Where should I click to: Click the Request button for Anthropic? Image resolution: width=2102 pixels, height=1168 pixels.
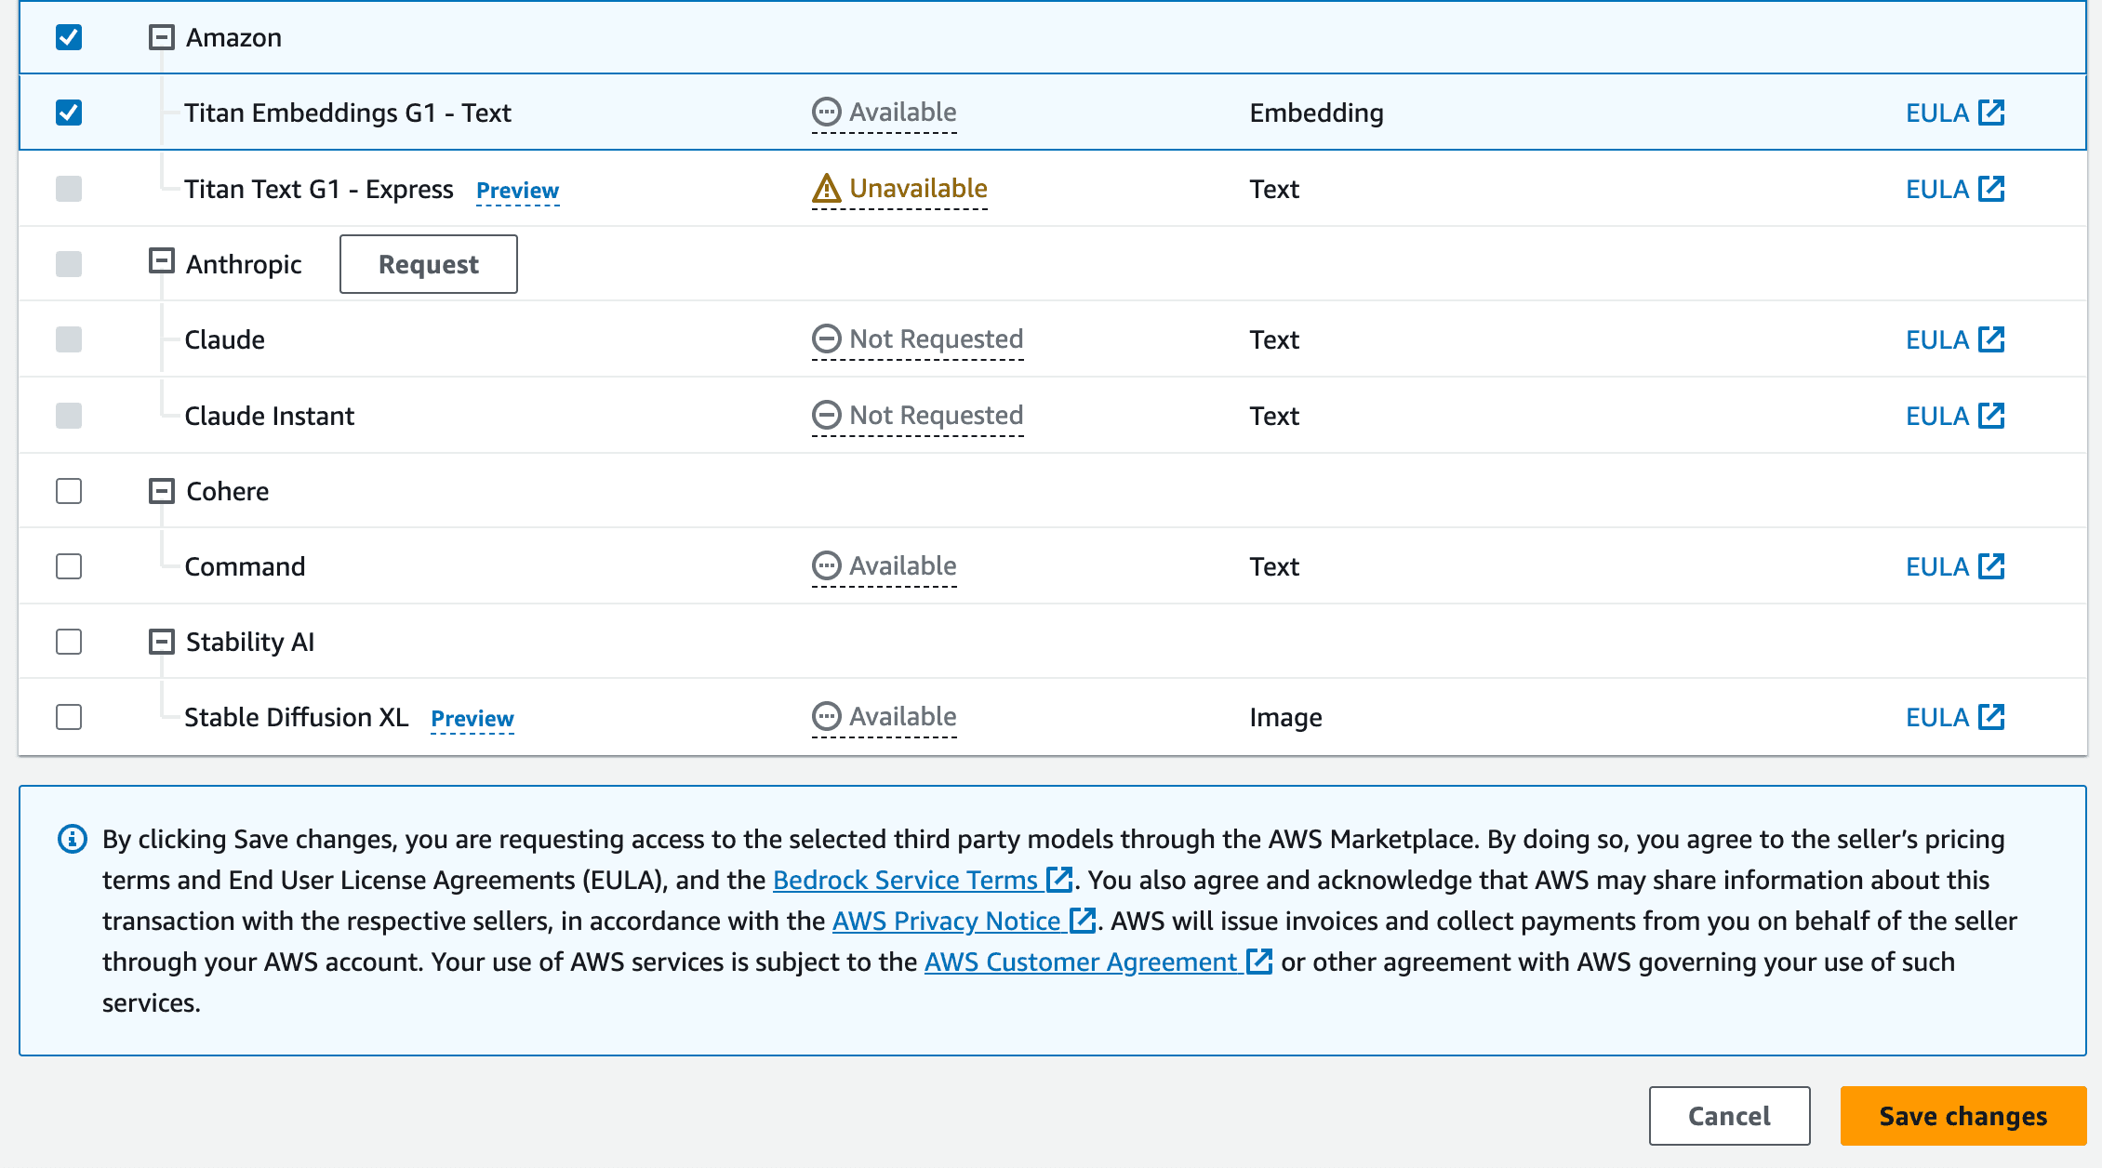tap(428, 264)
